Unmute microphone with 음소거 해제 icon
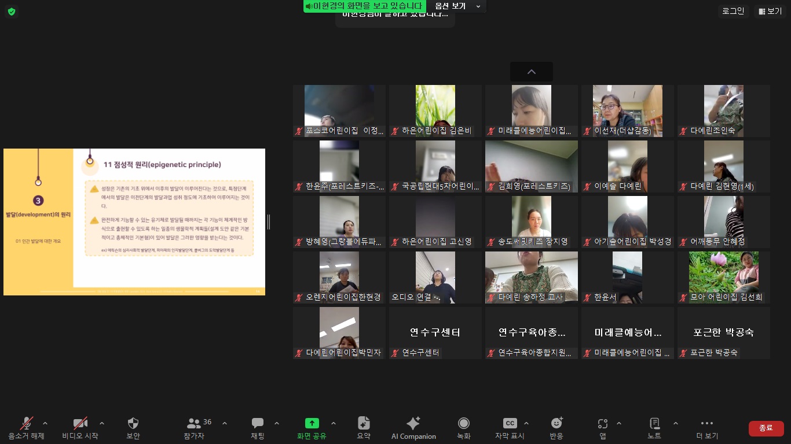Screen dimensions: 791x444 (x=26, y=424)
